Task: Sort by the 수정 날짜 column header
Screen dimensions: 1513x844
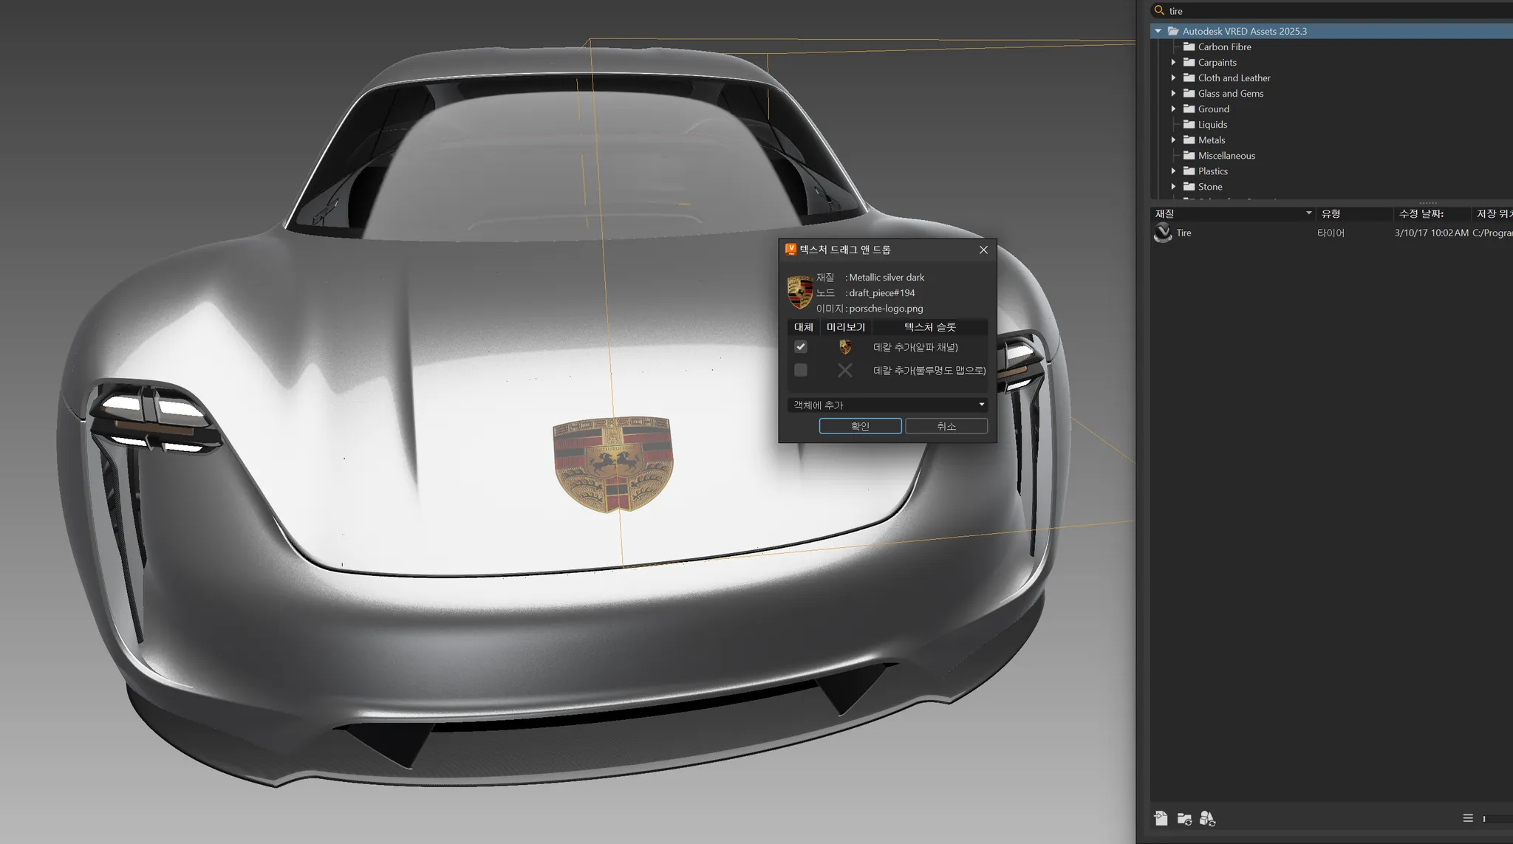Action: pyautogui.click(x=1421, y=214)
